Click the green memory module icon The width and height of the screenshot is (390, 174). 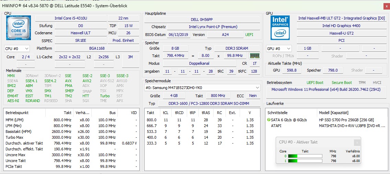(x=254, y=55)
